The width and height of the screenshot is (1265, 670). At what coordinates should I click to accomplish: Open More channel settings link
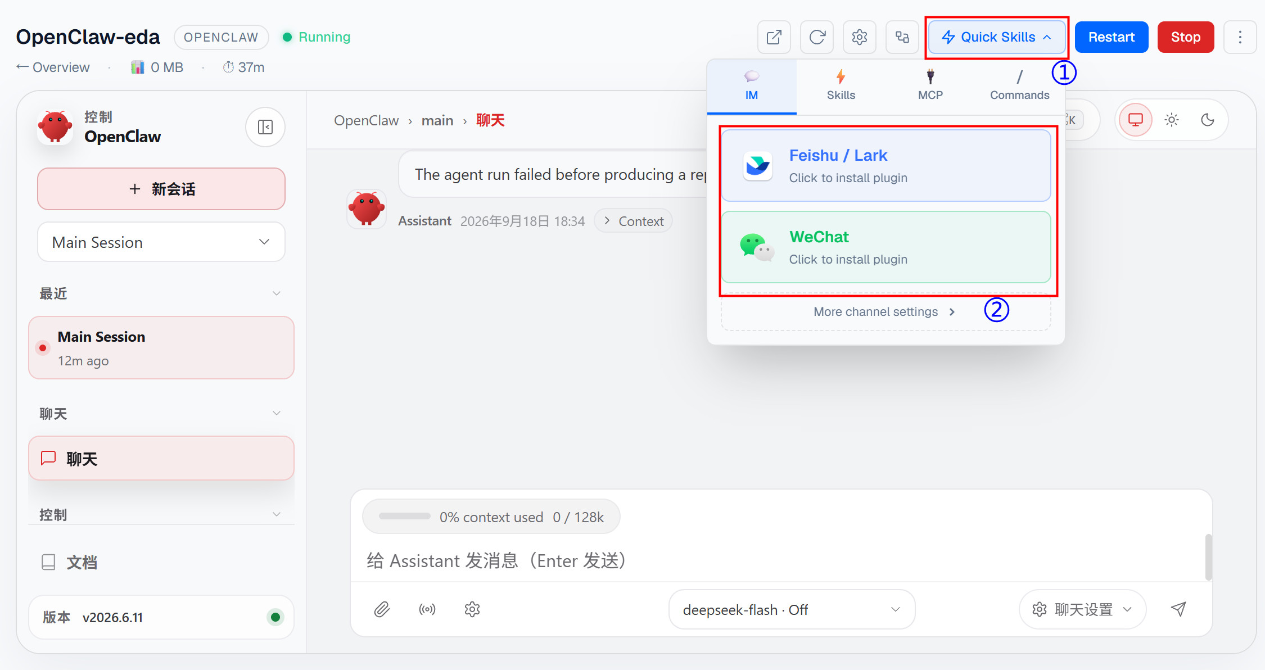pyautogui.click(x=885, y=312)
